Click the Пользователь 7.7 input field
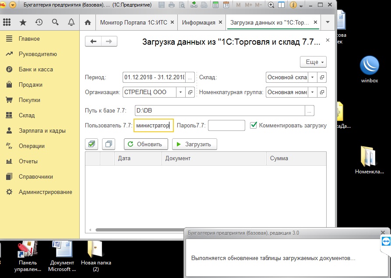 (x=154, y=125)
